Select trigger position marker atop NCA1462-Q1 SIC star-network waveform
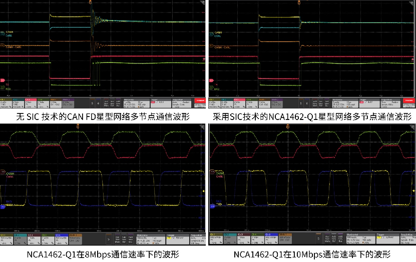The height and width of the screenshot is (262, 416). point(299,2)
